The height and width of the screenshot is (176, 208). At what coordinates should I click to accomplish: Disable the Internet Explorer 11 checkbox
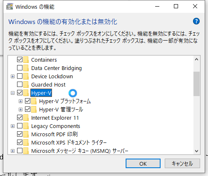pos(20,118)
